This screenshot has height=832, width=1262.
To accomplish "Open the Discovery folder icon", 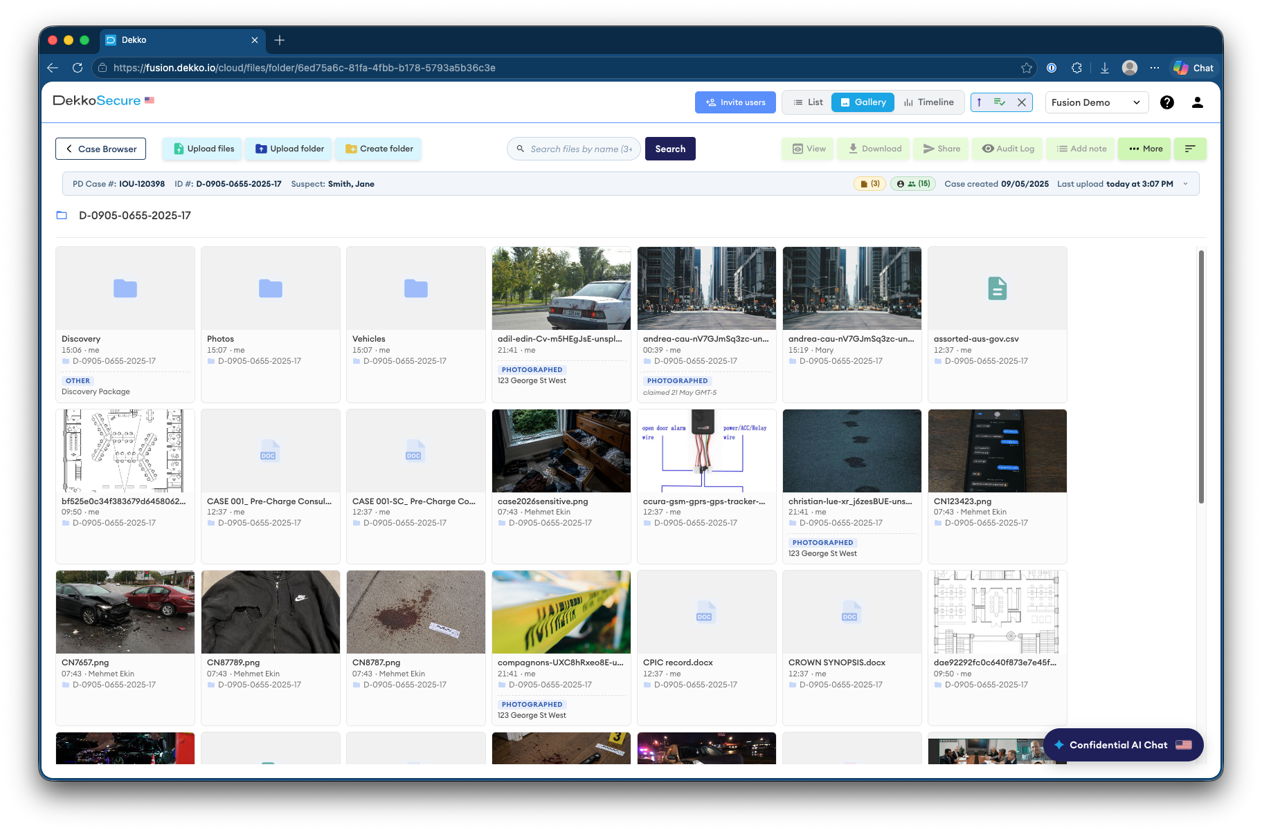I will [x=125, y=288].
